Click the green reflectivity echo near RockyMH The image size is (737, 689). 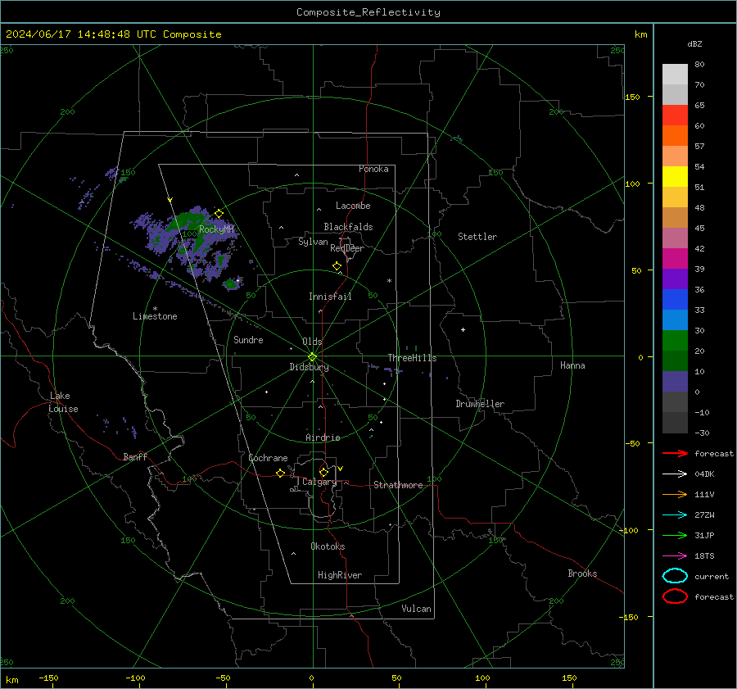[191, 222]
